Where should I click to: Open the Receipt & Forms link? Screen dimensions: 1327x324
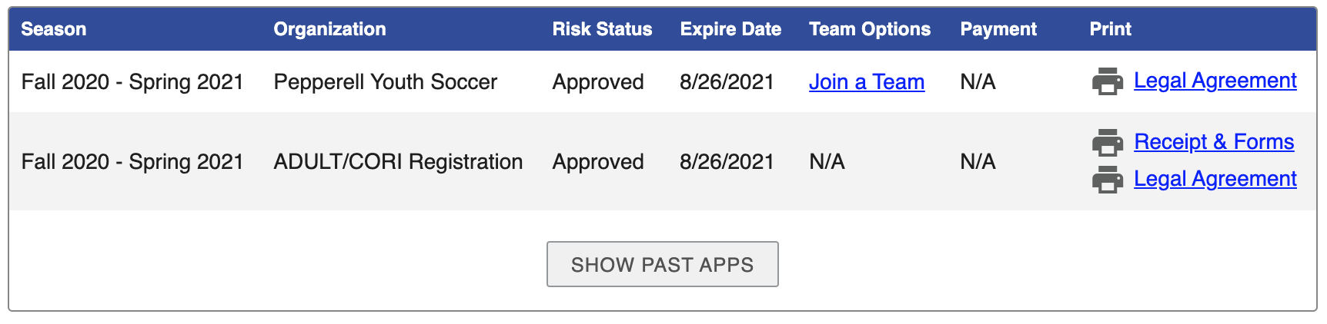tap(1213, 142)
